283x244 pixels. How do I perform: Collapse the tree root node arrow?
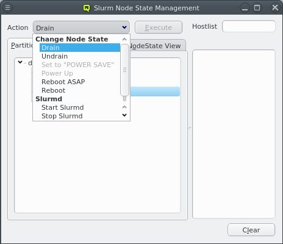[20, 62]
